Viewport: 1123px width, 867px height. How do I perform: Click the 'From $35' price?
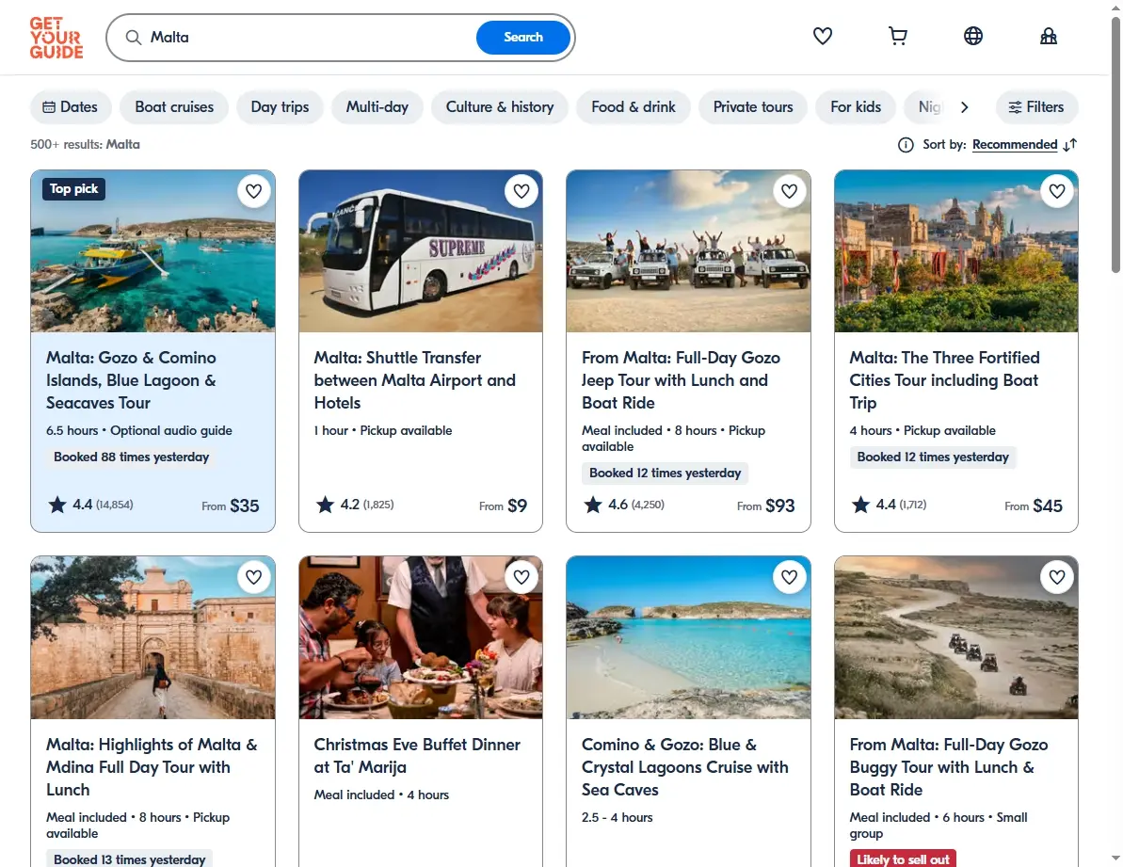click(x=231, y=506)
